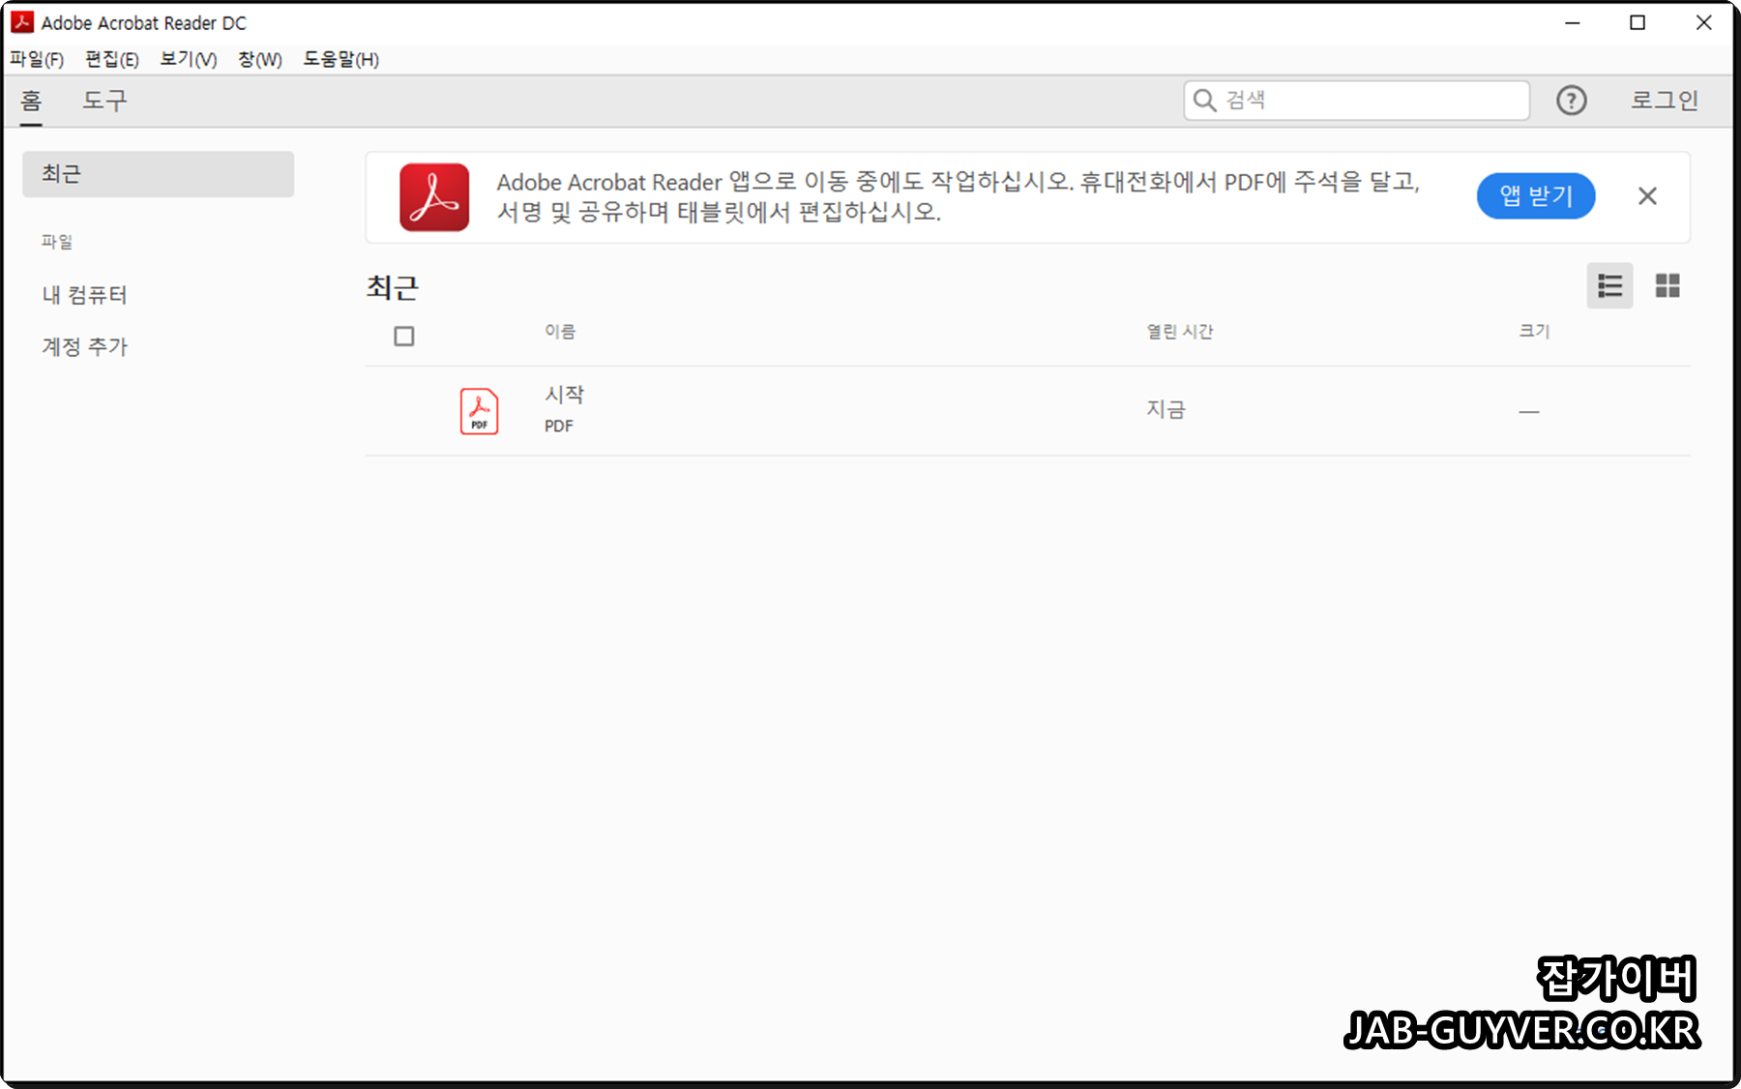Switch to thumbnail grid view

click(1667, 285)
